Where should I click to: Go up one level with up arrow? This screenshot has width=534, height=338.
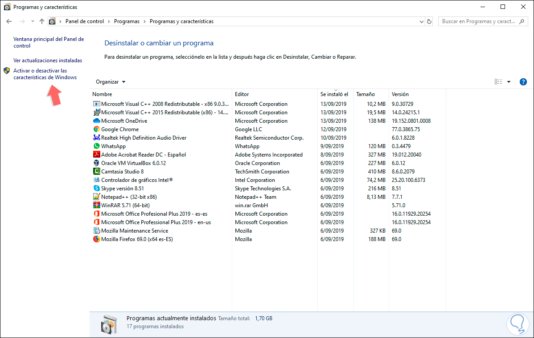42,21
